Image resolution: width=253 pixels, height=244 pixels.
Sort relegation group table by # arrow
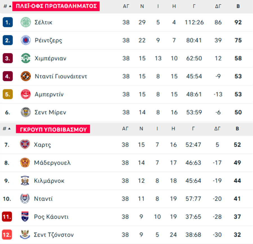[x=9, y=129]
